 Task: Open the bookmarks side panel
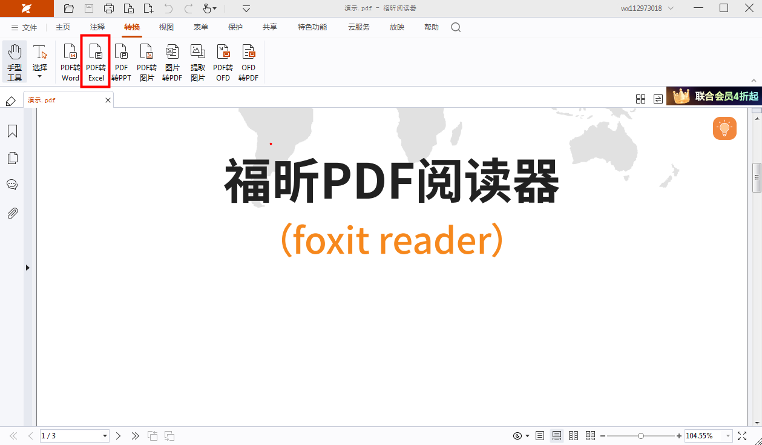[x=12, y=131]
